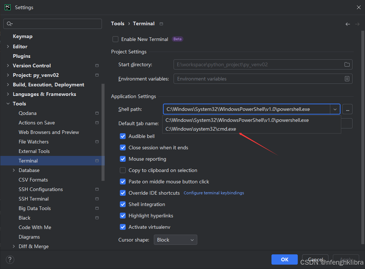Browse shell path with ellipsis button
Image resolution: width=365 pixels, height=269 pixels.
click(x=347, y=109)
